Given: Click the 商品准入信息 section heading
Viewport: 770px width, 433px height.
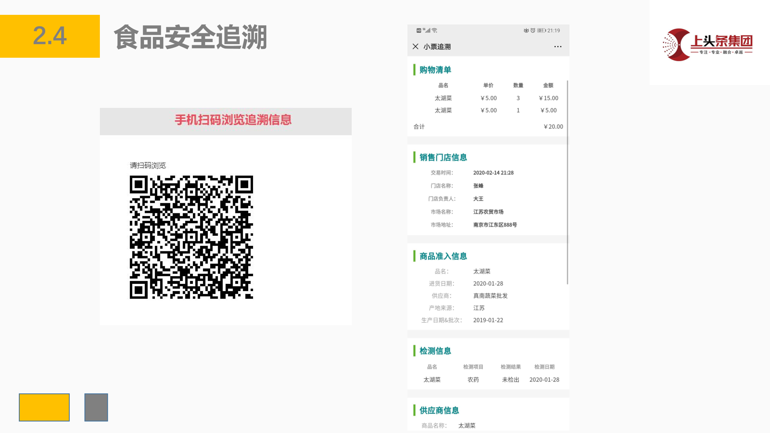Looking at the screenshot, I should tap(443, 256).
